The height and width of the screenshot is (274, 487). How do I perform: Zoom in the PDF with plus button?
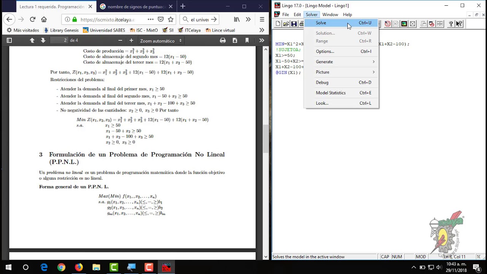coord(131,40)
